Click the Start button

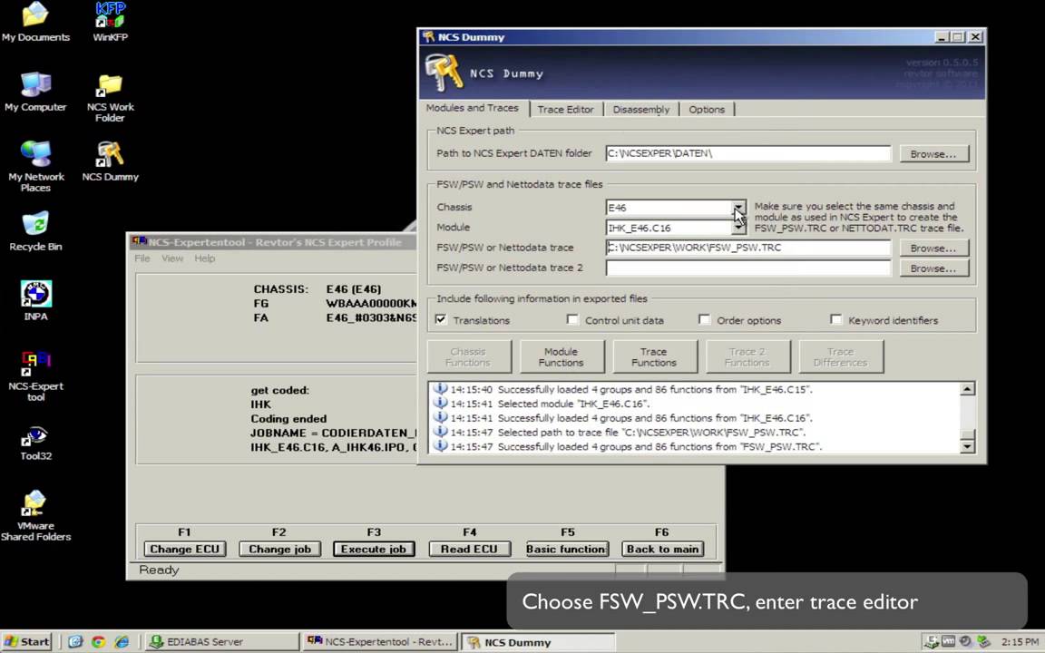(26, 642)
